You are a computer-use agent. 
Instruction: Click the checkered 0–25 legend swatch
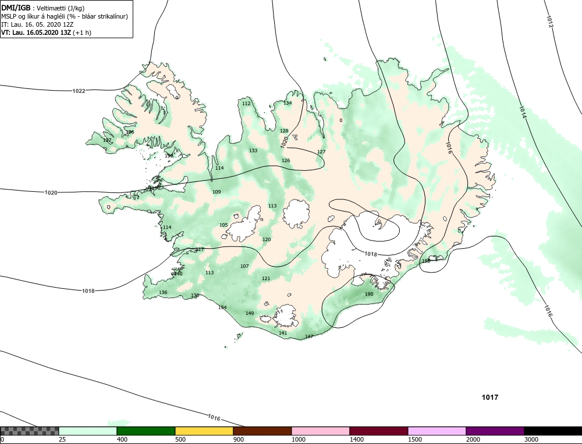pyautogui.click(x=30, y=431)
